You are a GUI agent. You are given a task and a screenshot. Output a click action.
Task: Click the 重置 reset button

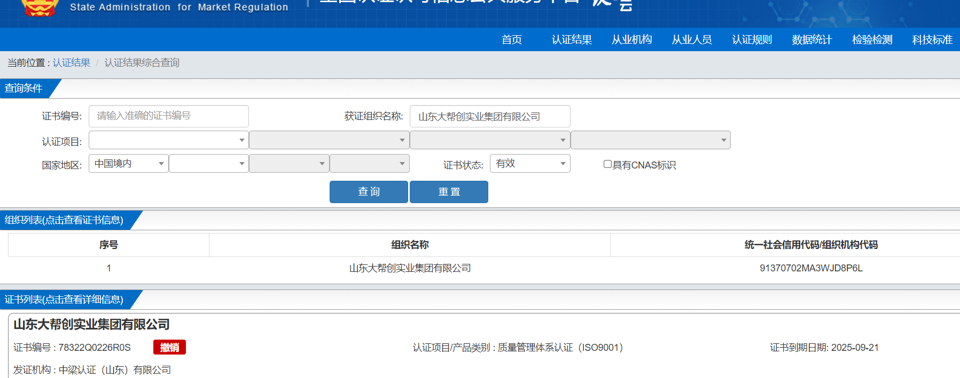point(449,192)
